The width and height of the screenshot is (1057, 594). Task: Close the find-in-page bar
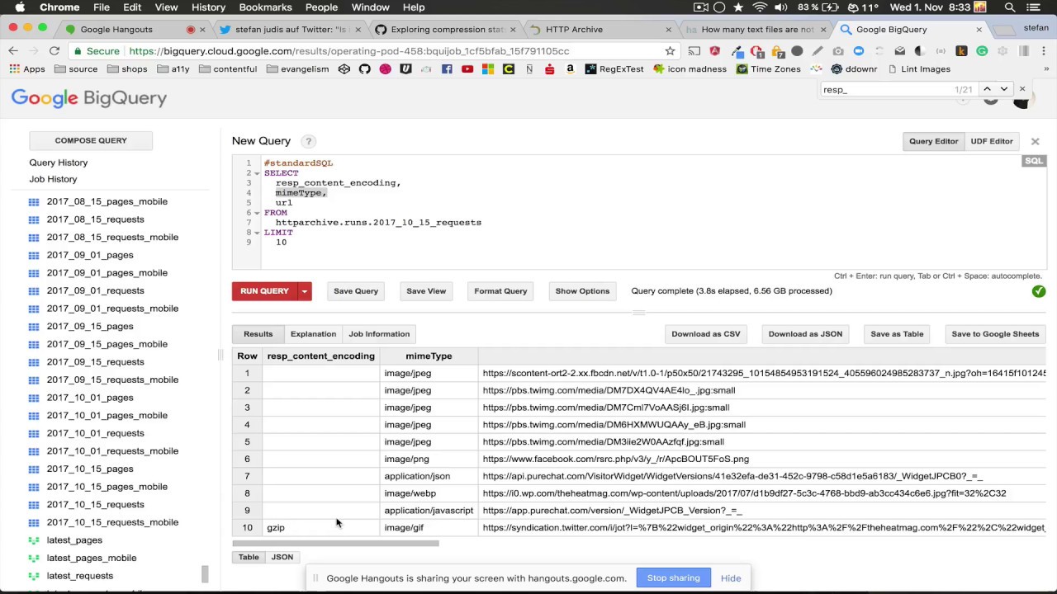[1022, 89]
